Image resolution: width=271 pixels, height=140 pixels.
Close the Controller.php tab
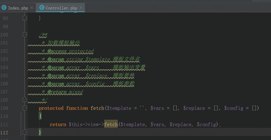point(81,8)
